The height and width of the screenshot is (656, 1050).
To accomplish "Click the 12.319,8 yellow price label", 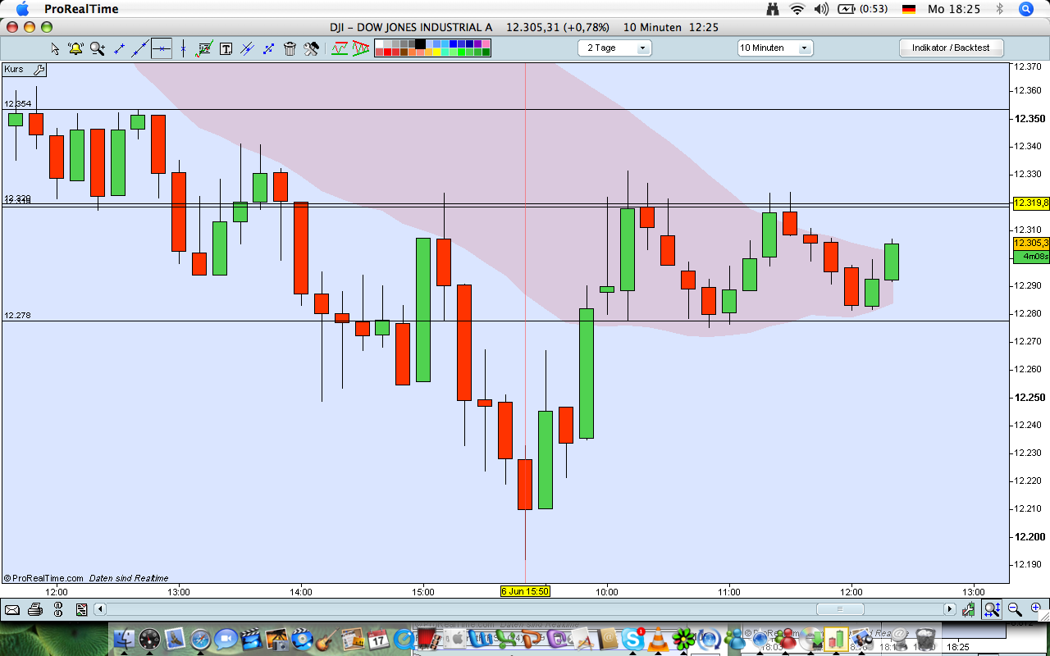I will [1032, 203].
